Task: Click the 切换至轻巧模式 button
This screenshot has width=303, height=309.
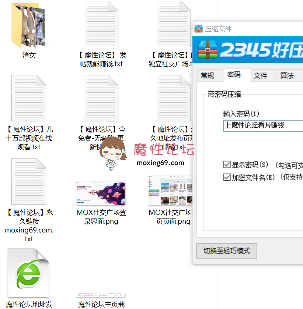Action: [x=226, y=251]
